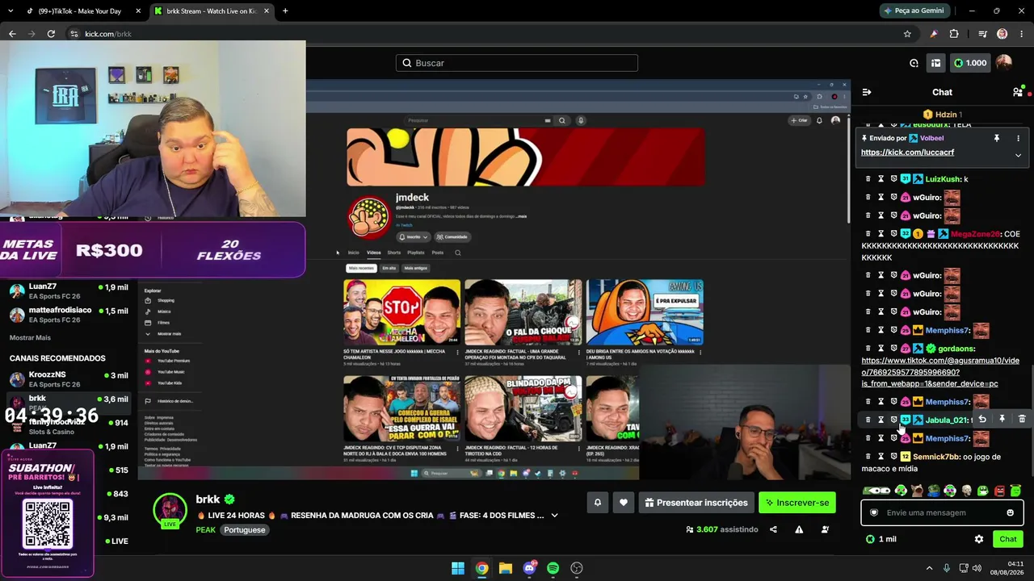Click the skull emote in the quick emote bar
This screenshot has height=581, width=1034.
[x=966, y=491]
